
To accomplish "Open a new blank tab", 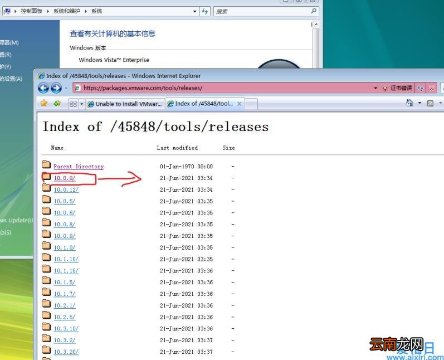I will [x=251, y=104].
